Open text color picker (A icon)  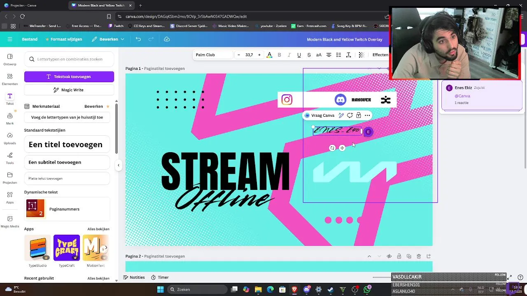[270, 55]
